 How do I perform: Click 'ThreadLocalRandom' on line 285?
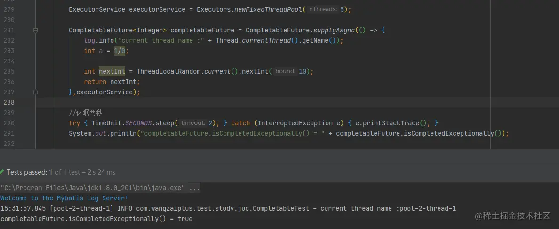tap(168, 71)
